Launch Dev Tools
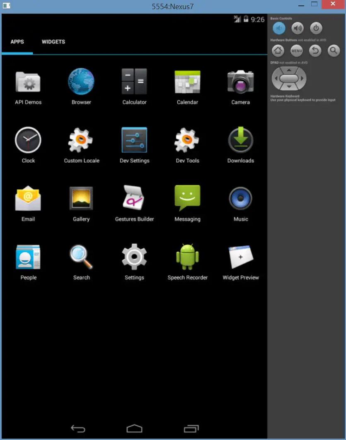Viewport: 346px width, 440px height. [x=187, y=140]
